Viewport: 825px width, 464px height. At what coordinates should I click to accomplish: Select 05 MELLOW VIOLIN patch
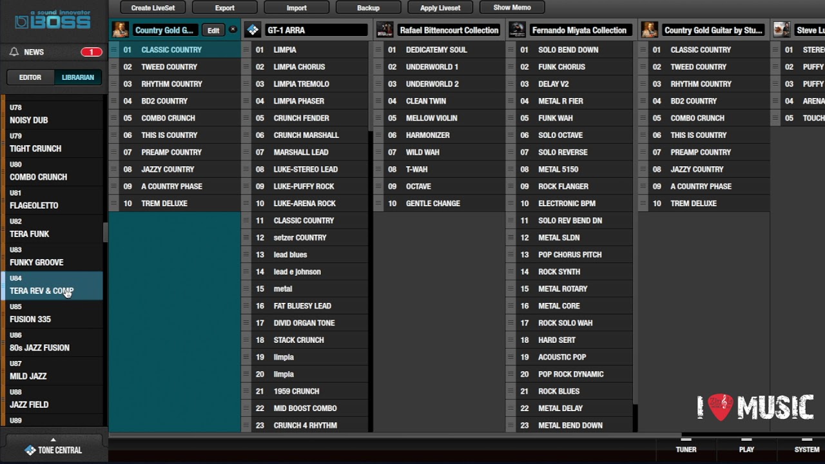tap(438, 118)
